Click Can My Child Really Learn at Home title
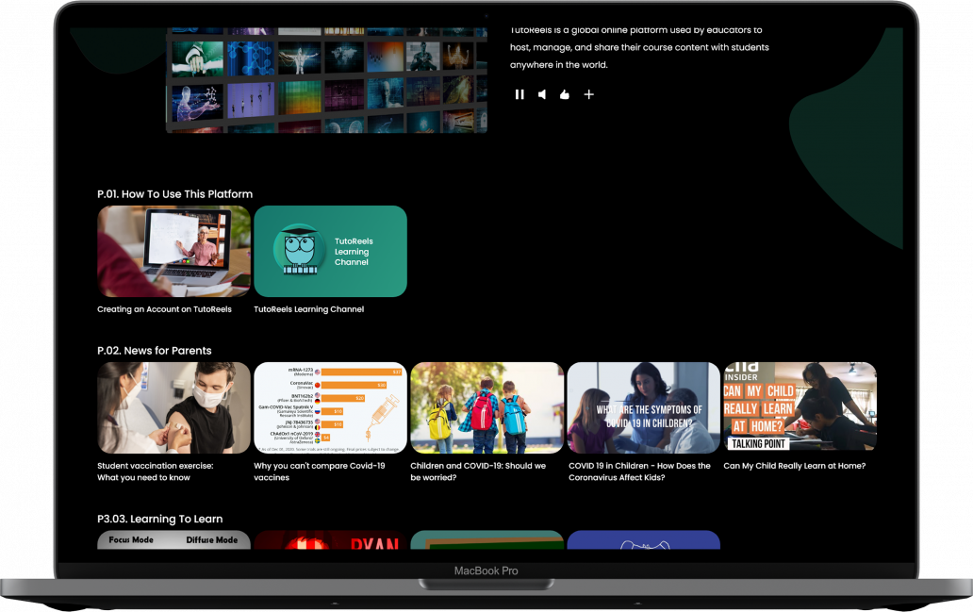The height and width of the screenshot is (612, 973). tap(794, 466)
